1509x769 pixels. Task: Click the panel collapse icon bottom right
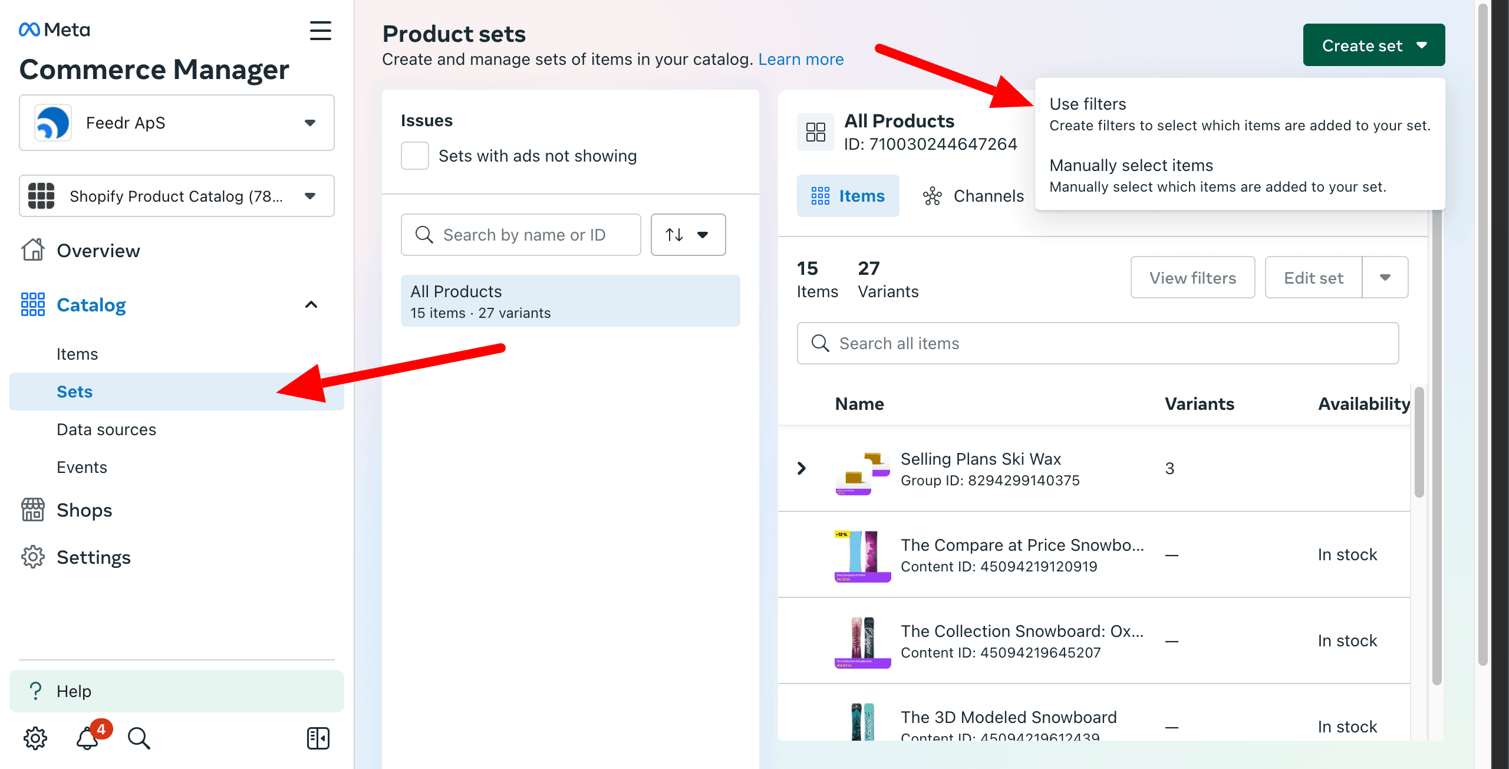pos(318,738)
